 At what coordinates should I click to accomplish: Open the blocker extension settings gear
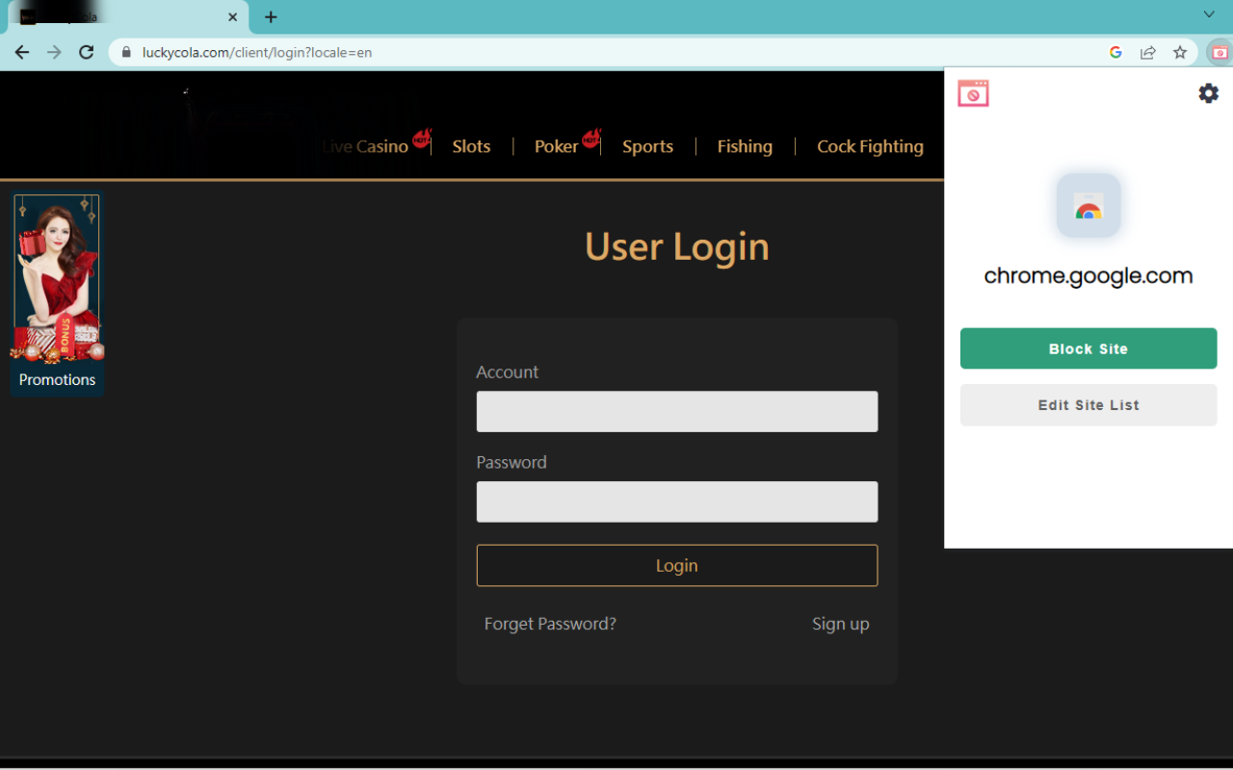pyautogui.click(x=1208, y=93)
